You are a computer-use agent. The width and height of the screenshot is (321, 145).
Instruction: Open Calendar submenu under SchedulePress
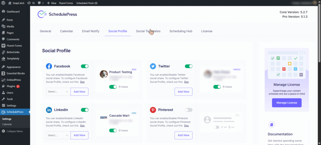[7, 124]
